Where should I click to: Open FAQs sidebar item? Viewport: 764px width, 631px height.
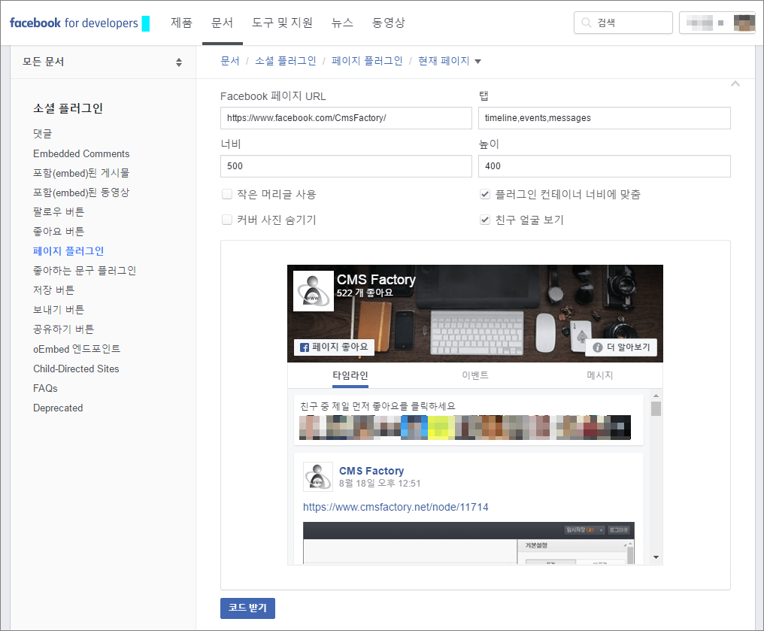tap(45, 388)
